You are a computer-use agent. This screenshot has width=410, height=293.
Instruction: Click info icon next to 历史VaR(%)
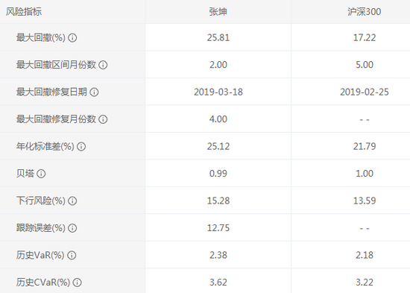point(72,255)
